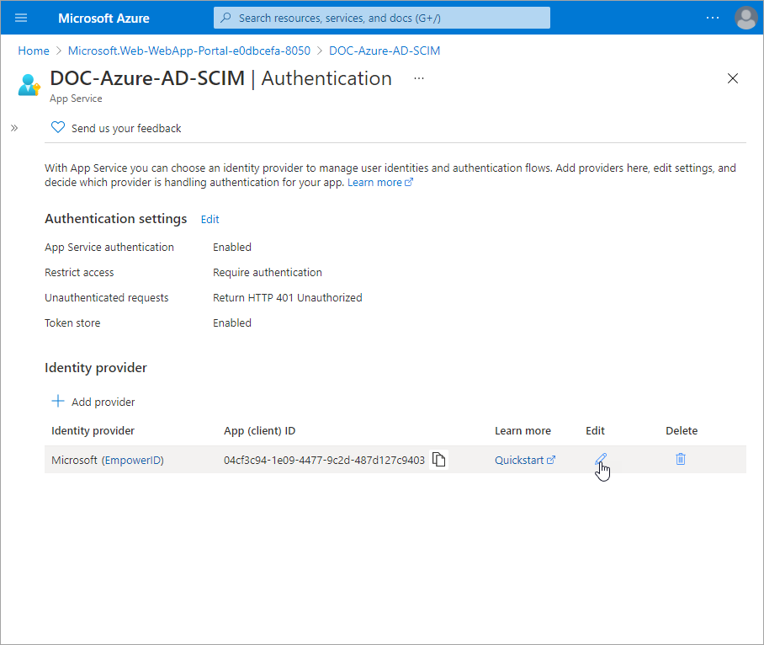Screen dimensions: 764x645
Task: Open the Azure portal hamburger menu
Action: click(21, 18)
